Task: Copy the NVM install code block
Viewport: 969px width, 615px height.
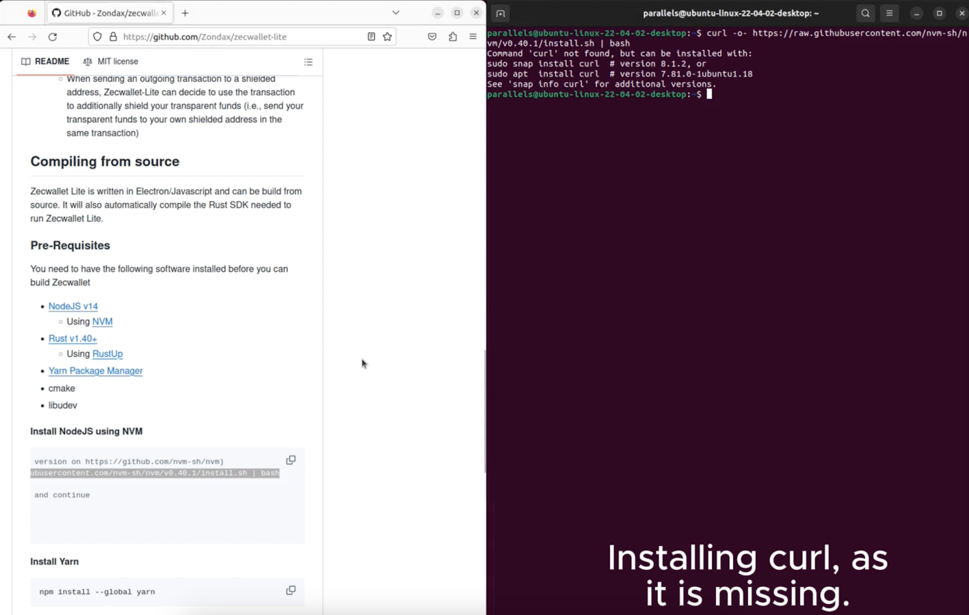Action: (291, 460)
